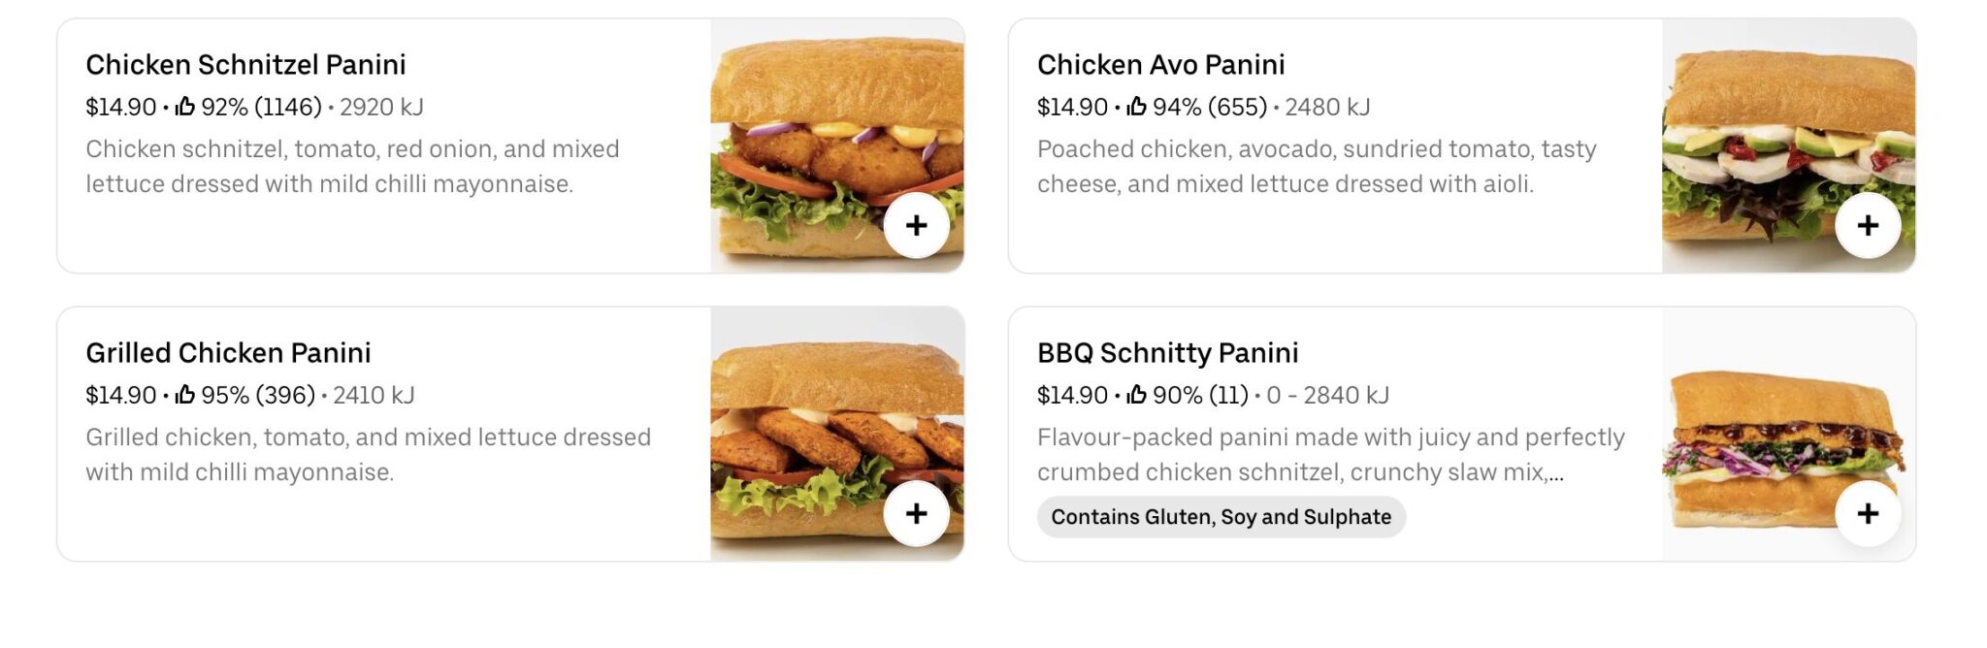Click the thumbs-up icon near the 90% rating
The width and height of the screenshot is (1987, 648).
[1135, 396]
